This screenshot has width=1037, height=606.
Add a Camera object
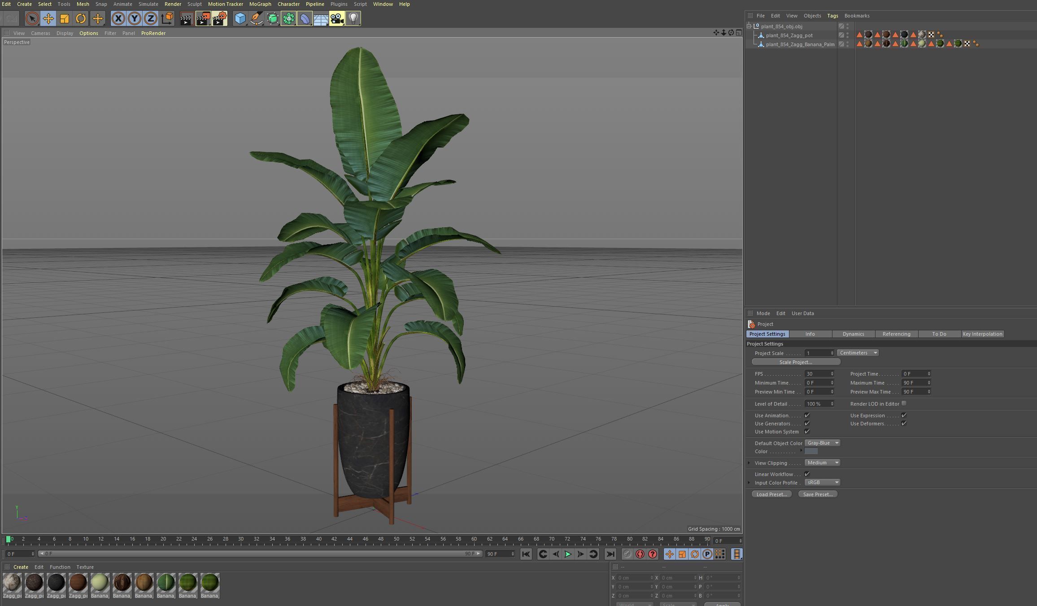click(337, 18)
